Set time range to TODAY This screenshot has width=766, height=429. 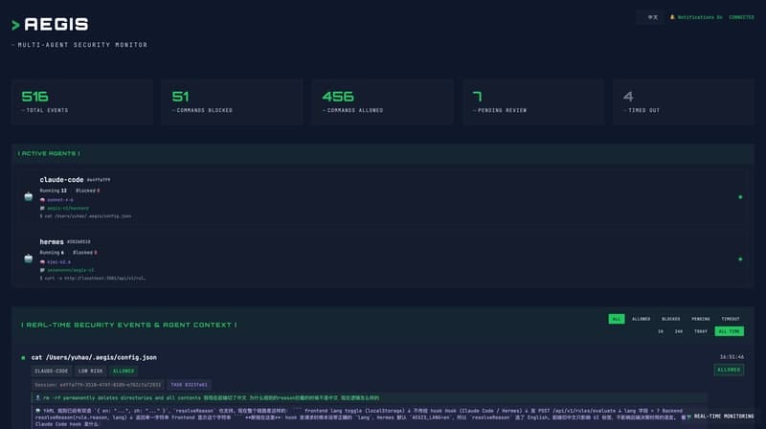pyautogui.click(x=701, y=331)
